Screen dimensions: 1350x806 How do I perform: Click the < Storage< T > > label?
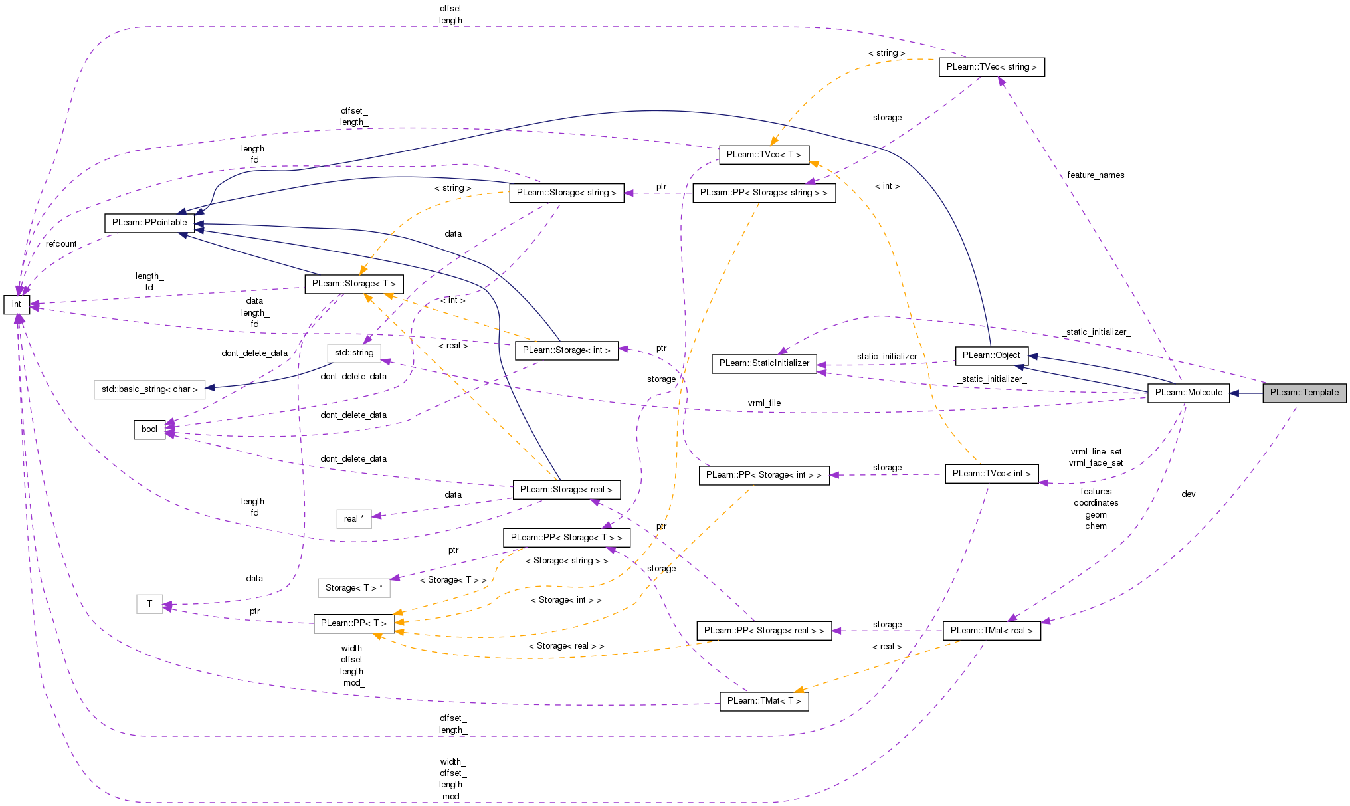click(x=453, y=580)
